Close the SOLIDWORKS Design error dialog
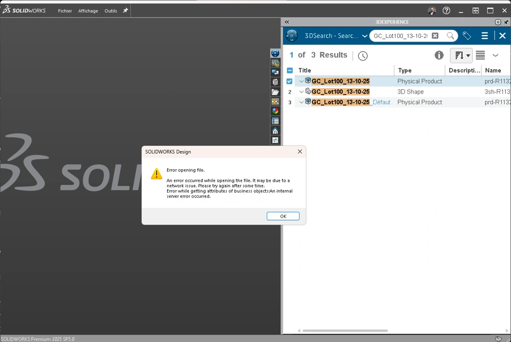This screenshot has height=342, width=511. 300,152
